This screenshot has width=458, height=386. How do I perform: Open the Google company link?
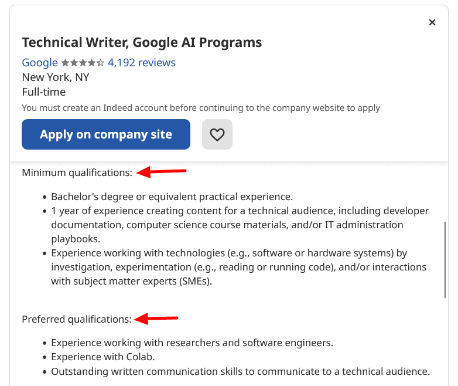pos(40,63)
